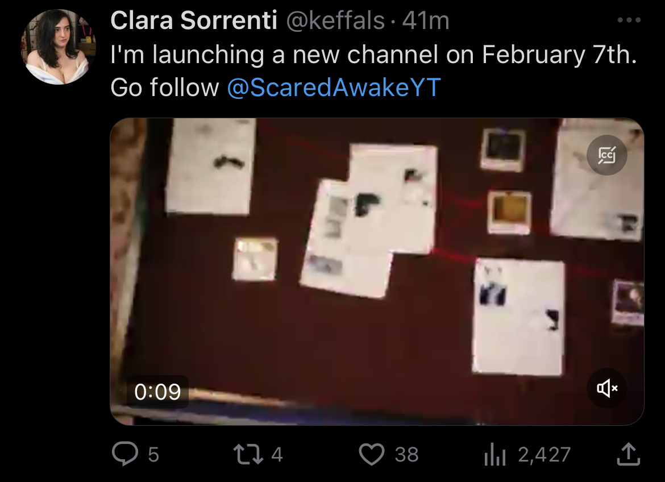The height and width of the screenshot is (482, 665).
Task: Open the share upload icon
Action: pyautogui.click(x=628, y=454)
